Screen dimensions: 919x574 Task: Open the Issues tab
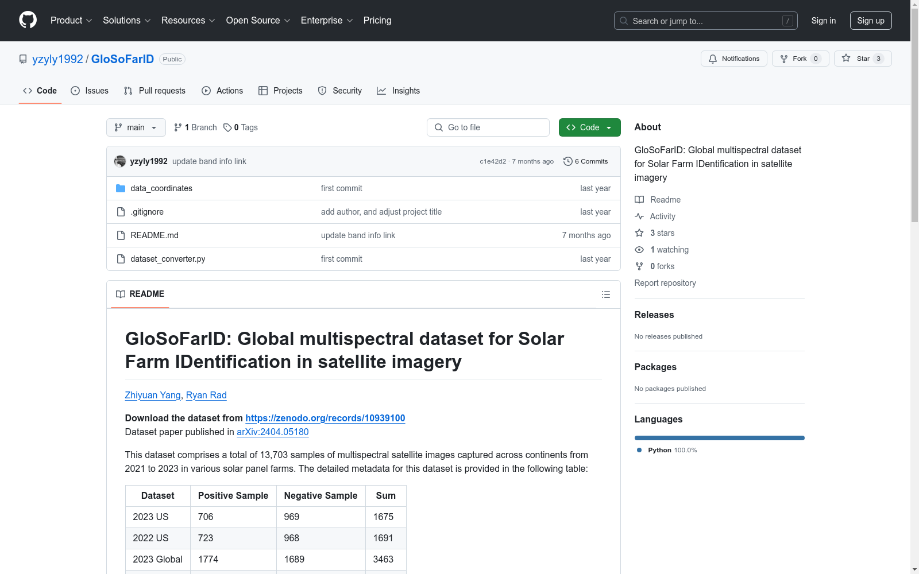(90, 91)
